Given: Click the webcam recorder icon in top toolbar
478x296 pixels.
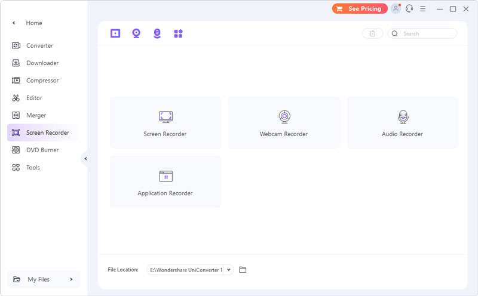Looking at the screenshot, I should [x=136, y=33].
